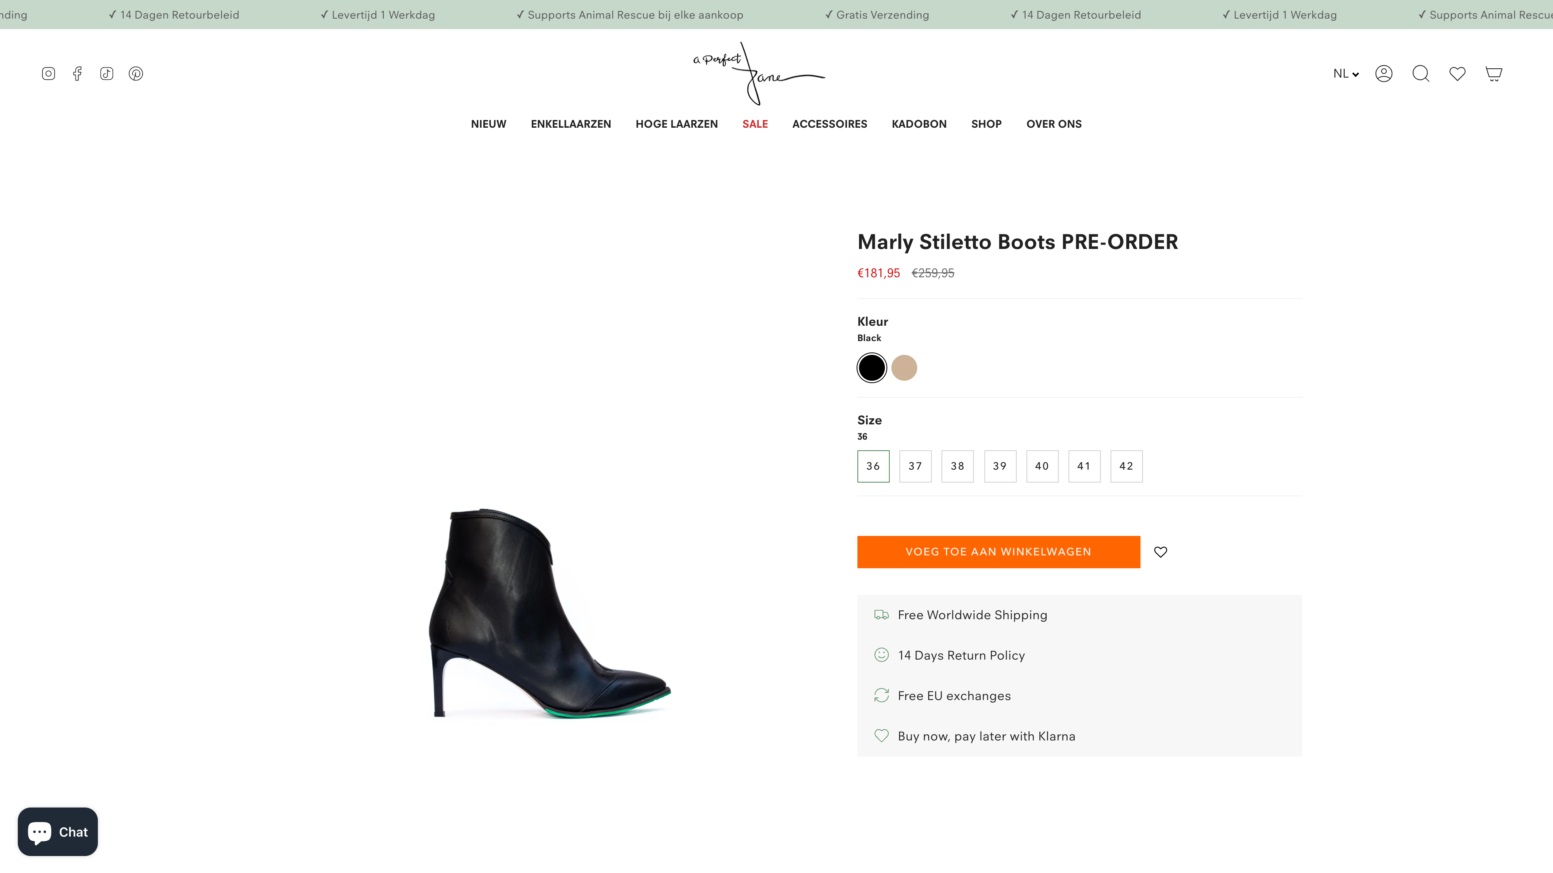The height and width of the screenshot is (873, 1553).
Task: Go to HOGE LAARZEN category
Action: pos(677,124)
